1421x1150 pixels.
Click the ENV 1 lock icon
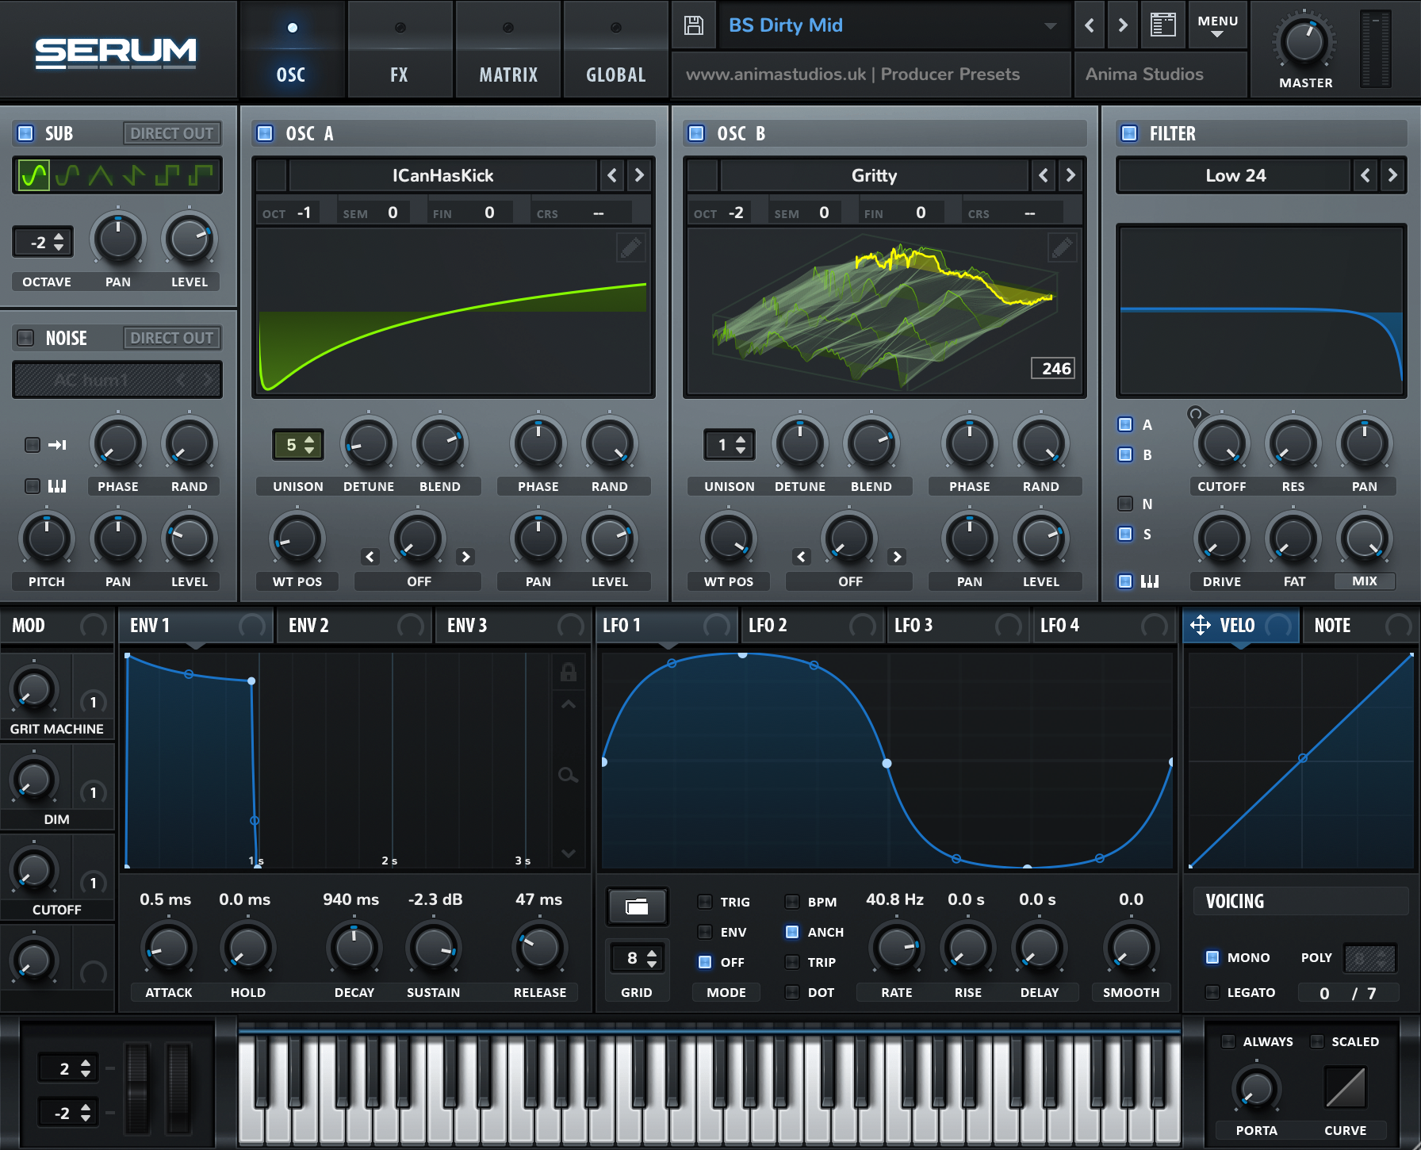pos(568,673)
